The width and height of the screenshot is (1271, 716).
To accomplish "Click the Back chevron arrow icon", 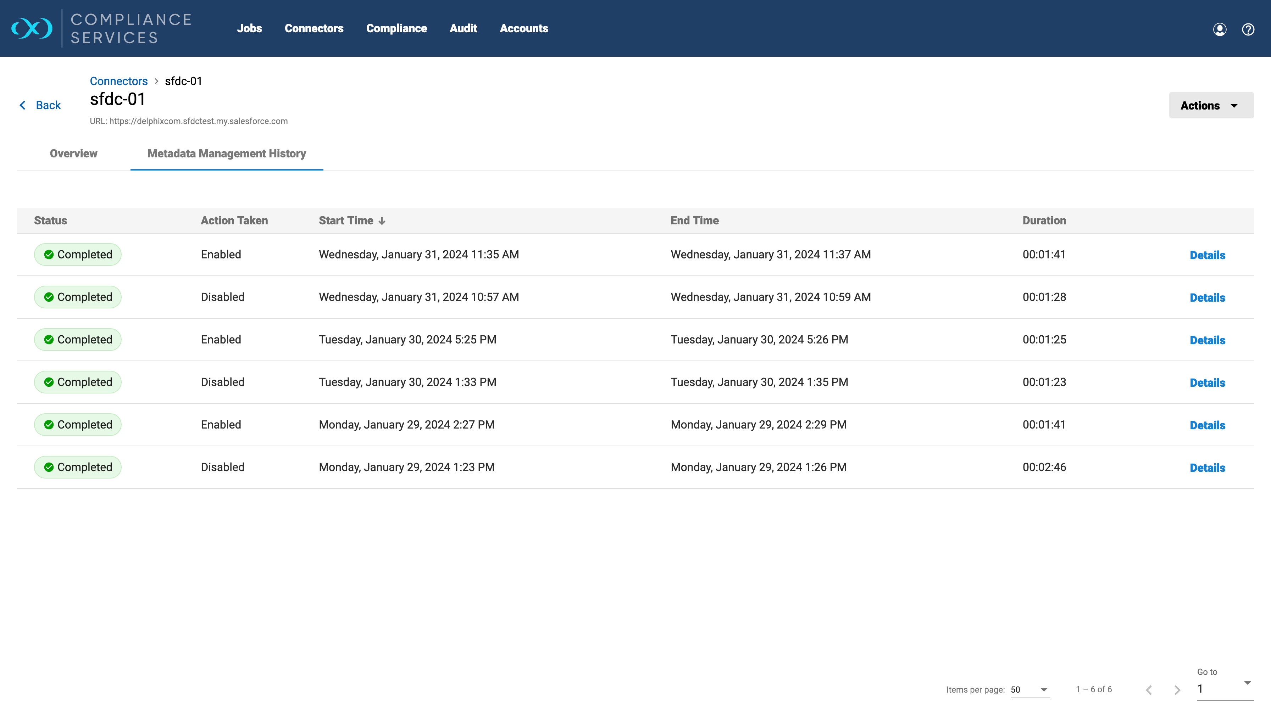I will click(x=23, y=106).
